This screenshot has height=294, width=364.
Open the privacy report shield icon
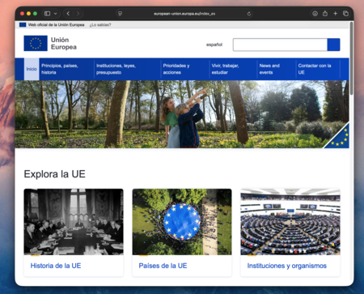(121, 14)
